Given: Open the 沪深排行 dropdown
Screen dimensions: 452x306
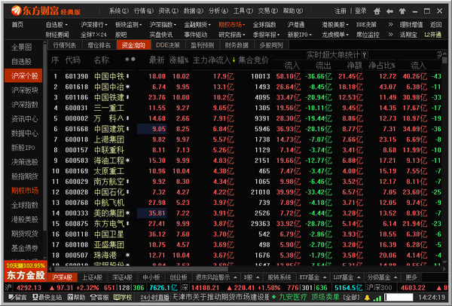Looking at the screenshot, I should [x=93, y=25].
